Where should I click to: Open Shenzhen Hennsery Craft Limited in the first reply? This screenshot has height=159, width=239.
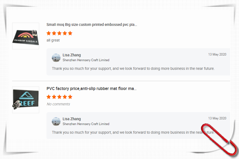click(86, 60)
